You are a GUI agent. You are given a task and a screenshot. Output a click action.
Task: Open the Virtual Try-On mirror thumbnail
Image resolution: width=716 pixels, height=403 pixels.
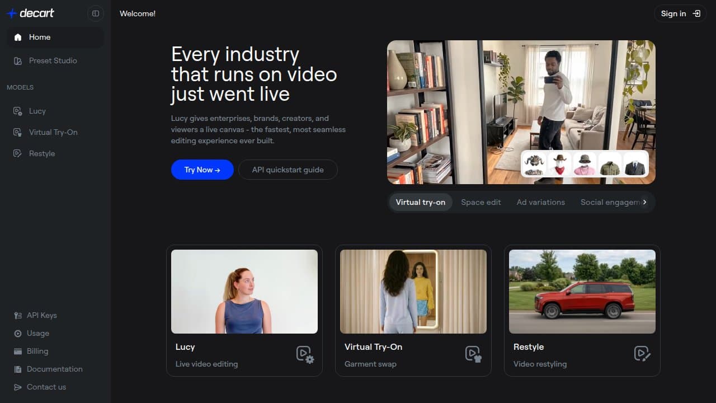click(x=413, y=292)
